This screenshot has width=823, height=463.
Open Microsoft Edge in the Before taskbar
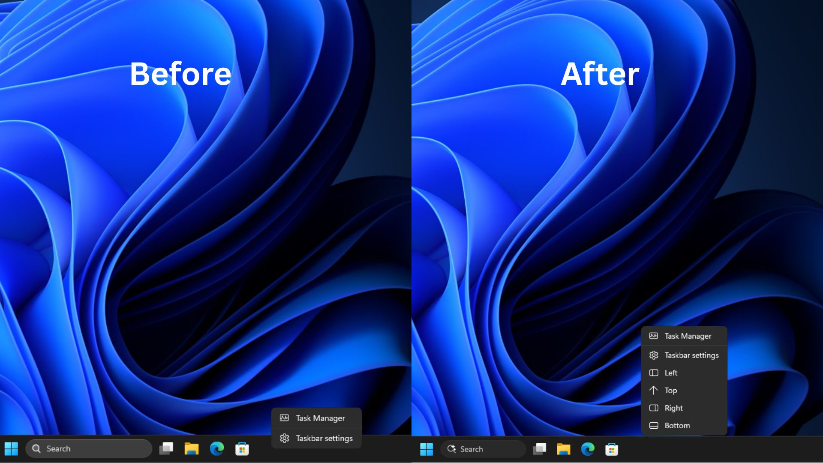pyautogui.click(x=217, y=449)
